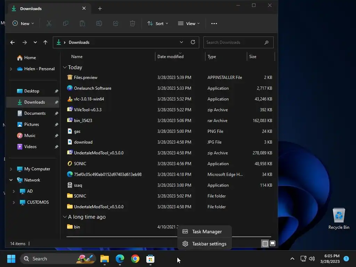The image size is (356, 267).
Task: Expand the CUSTOMOS network computer
Action: [x=14, y=202]
